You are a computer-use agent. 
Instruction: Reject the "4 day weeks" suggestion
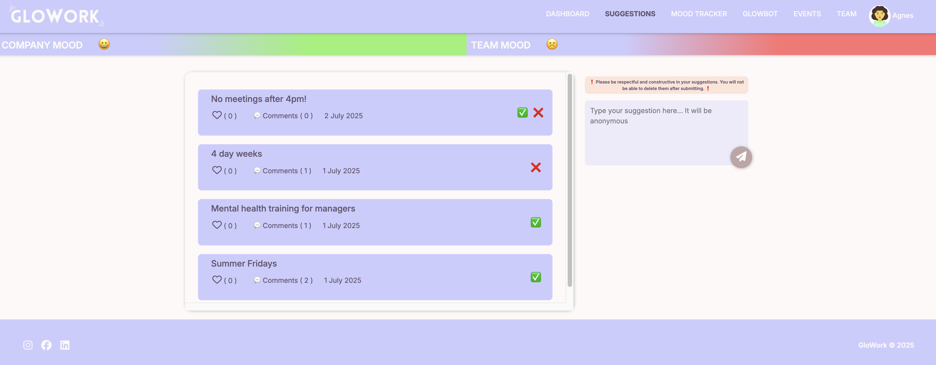(536, 167)
